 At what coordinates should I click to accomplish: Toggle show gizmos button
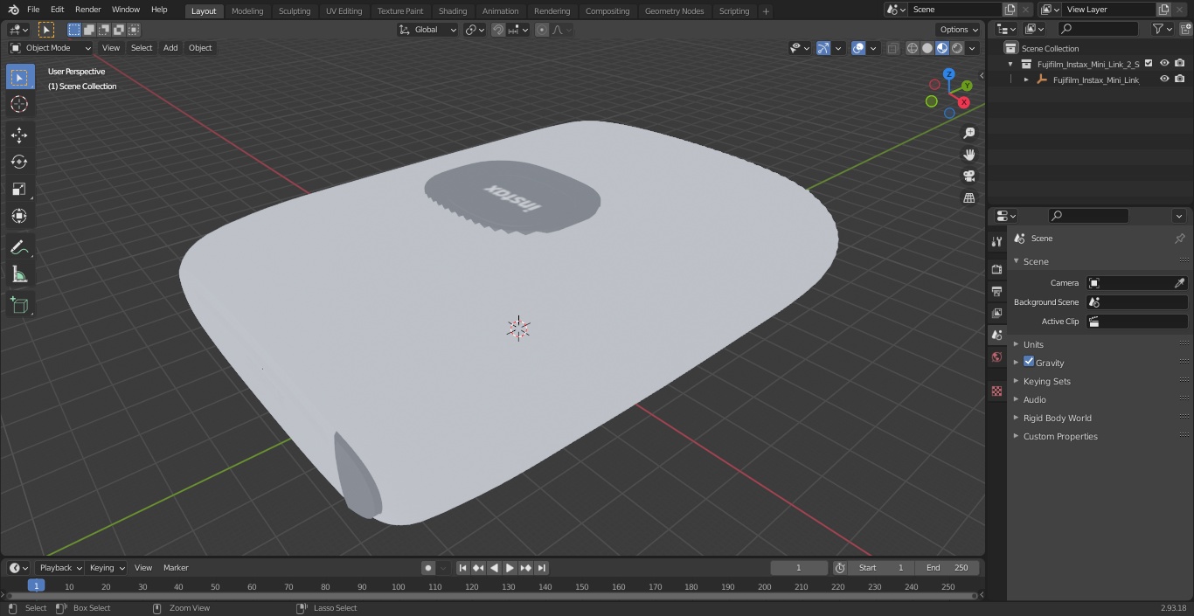click(823, 48)
